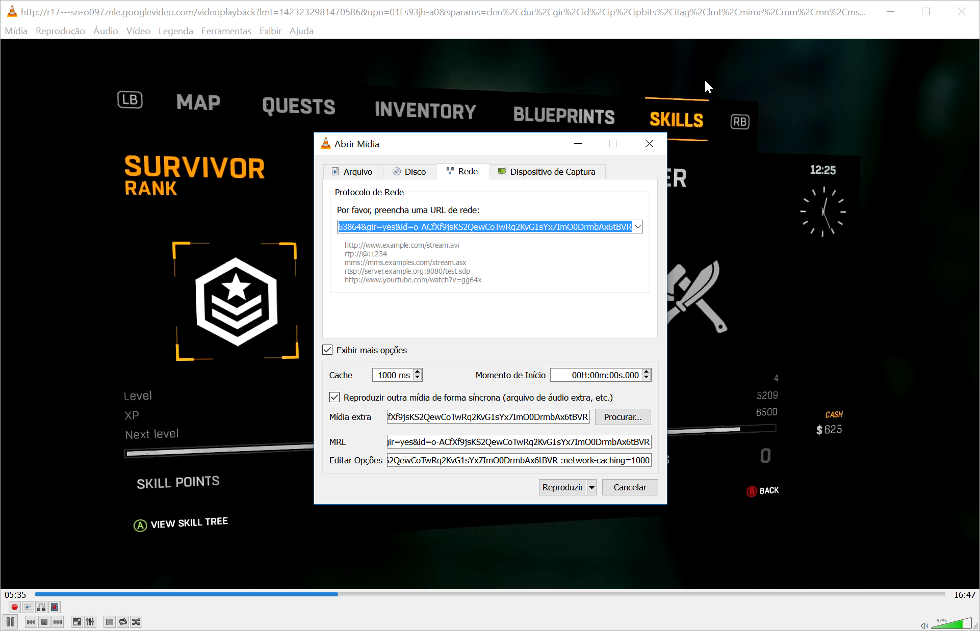Viewport: 980px width, 631px height.
Task: Click the VLC cone icon in title bar
Action: click(11, 11)
